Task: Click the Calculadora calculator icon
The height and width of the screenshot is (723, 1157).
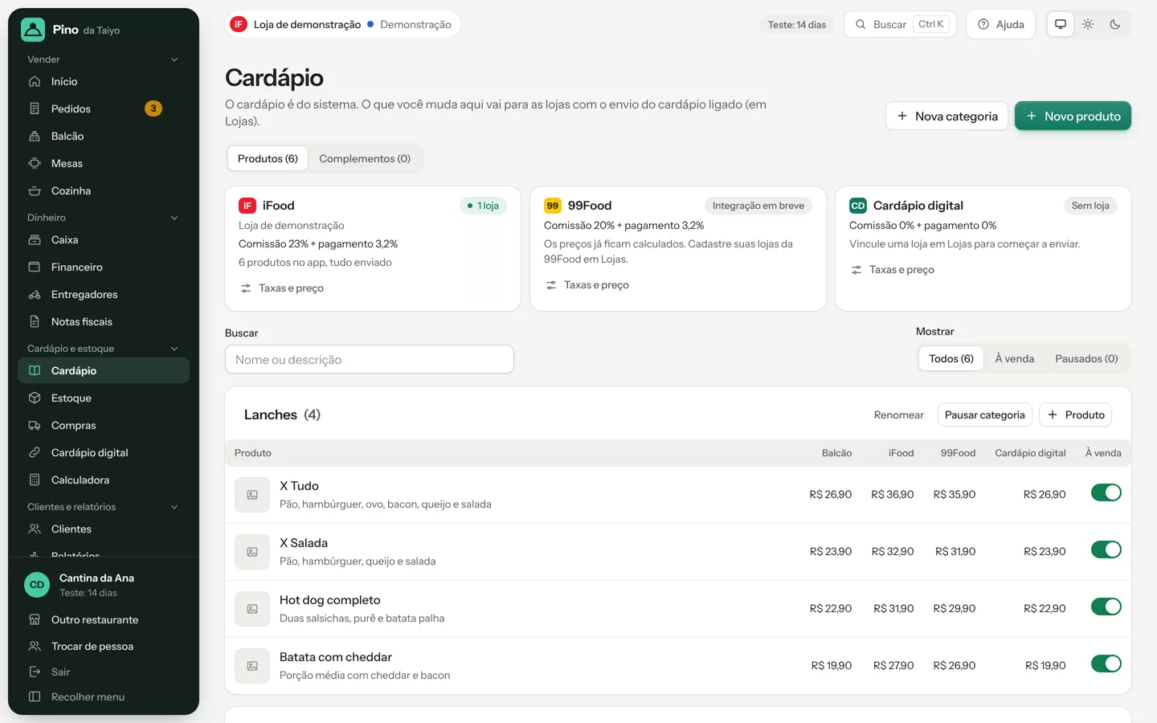Action: 35,480
